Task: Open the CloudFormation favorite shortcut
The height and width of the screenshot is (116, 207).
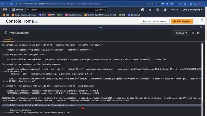Action: (73, 15)
